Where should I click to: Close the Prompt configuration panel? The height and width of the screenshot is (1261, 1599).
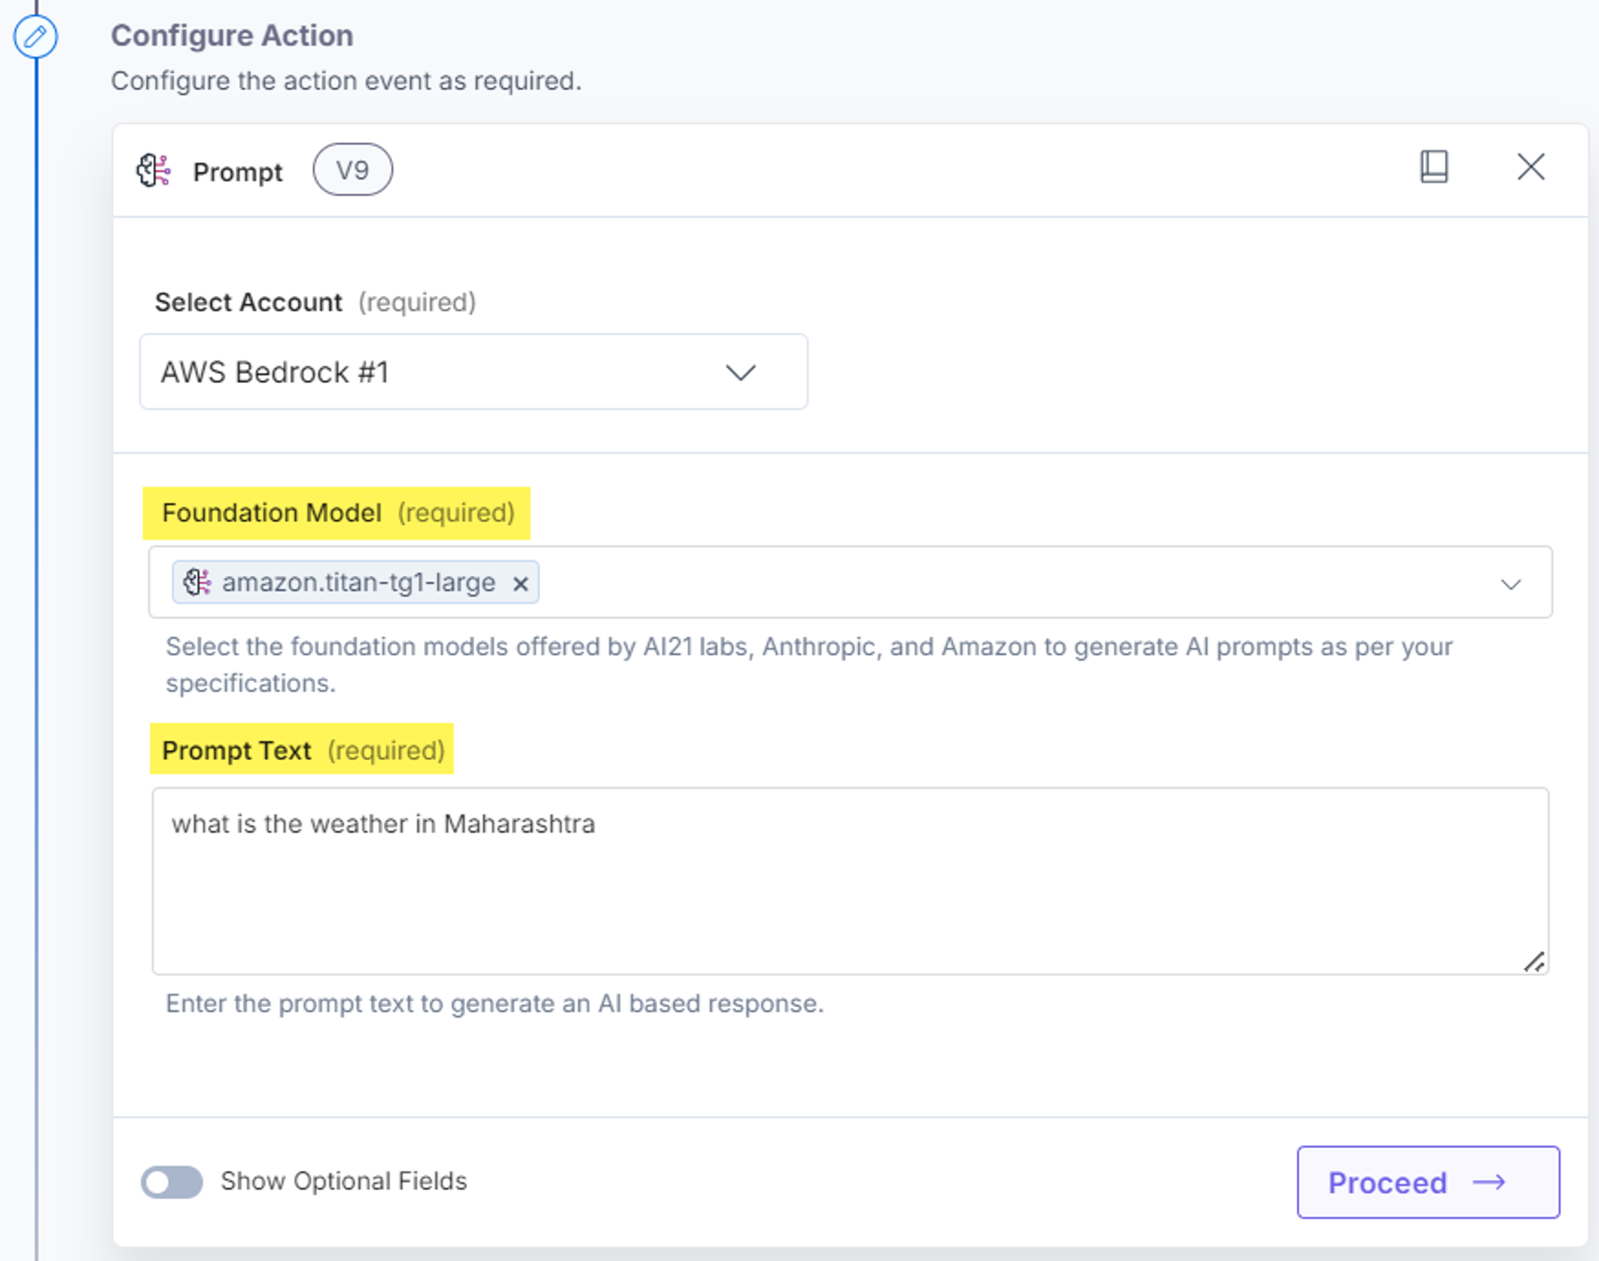1530,167
